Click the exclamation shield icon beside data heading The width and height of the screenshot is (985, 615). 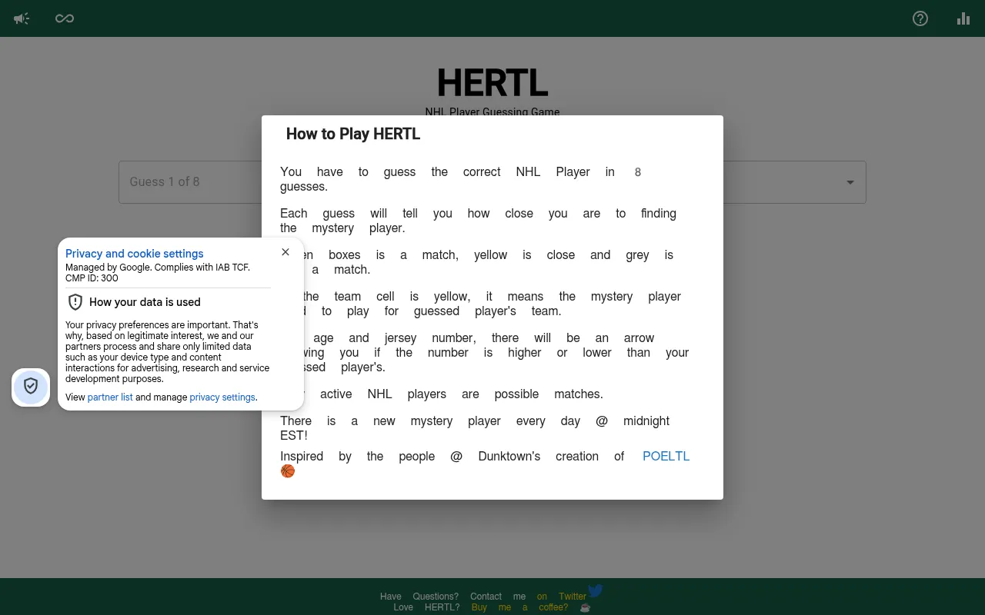75,301
